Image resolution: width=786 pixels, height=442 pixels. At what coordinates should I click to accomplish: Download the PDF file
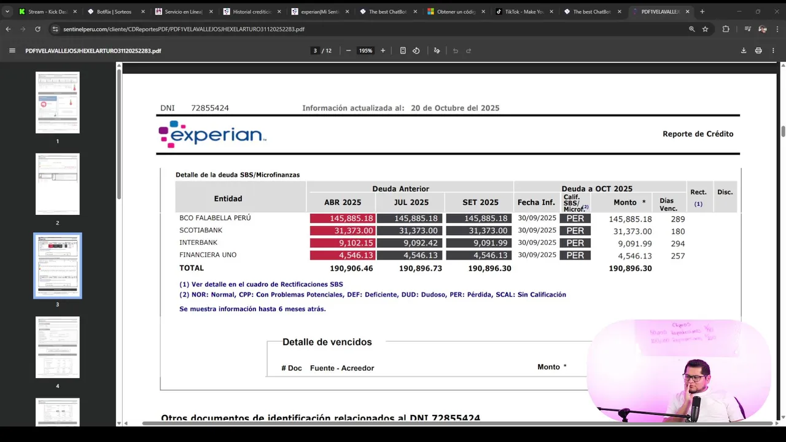(x=744, y=51)
